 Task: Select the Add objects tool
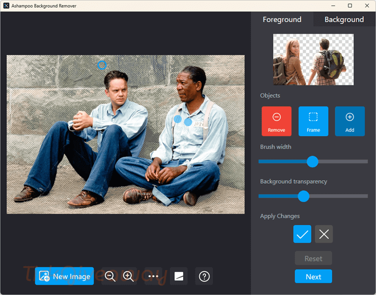tap(350, 121)
